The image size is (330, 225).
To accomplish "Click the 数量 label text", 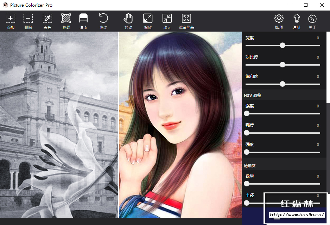I will point(249,176).
